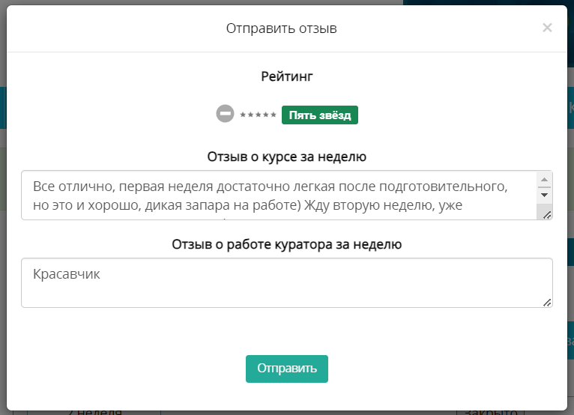Click the down arrow in course review scrollbar
The height and width of the screenshot is (415, 574).
pyautogui.click(x=544, y=195)
